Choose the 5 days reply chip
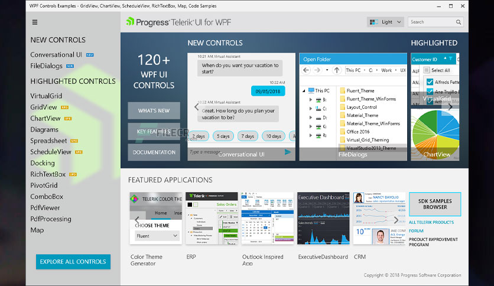The image size is (494, 286). (223, 136)
